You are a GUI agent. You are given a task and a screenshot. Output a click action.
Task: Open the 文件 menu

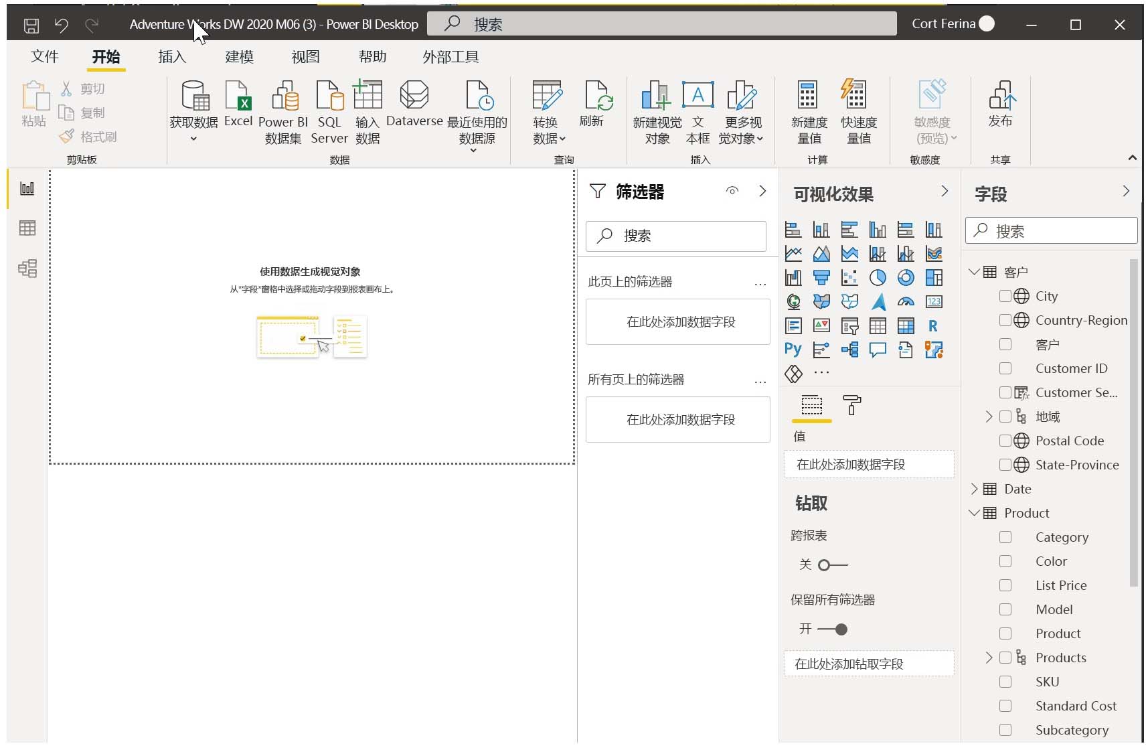pyautogui.click(x=45, y=56)
